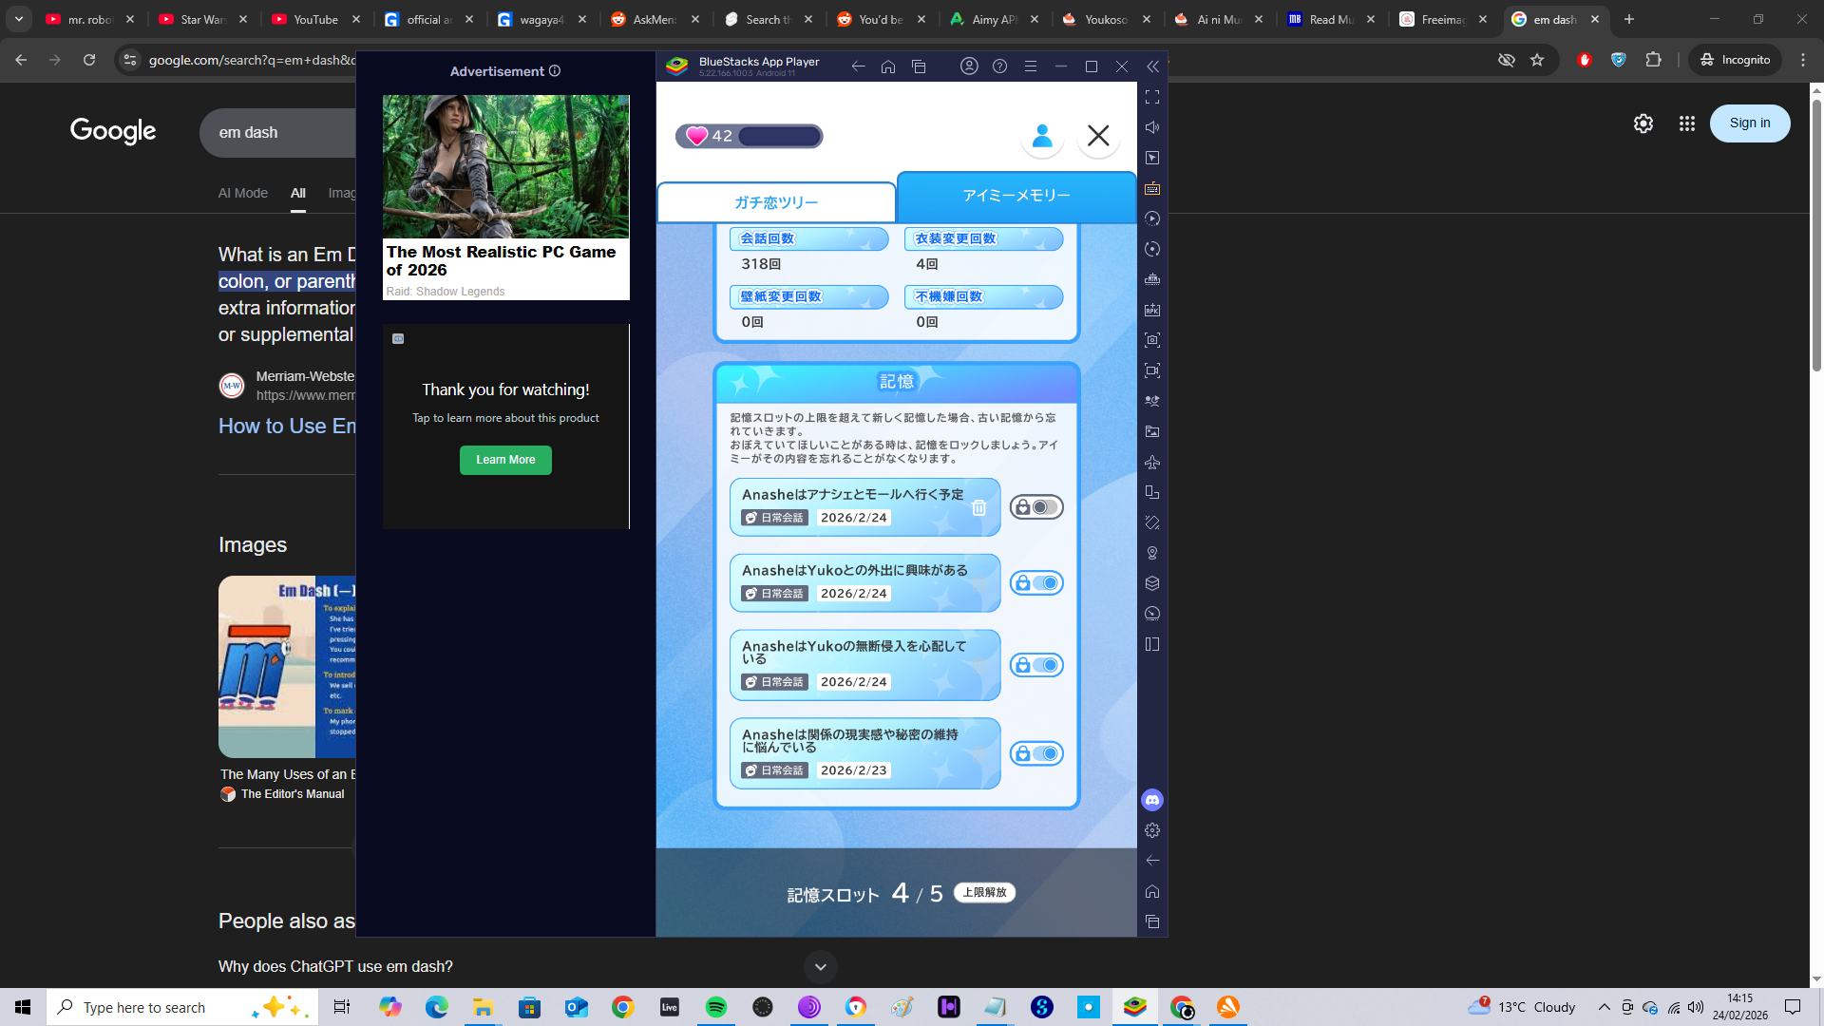Screen dimensions: 1824x1026
Task: Open BlueStacks hamburger menu
Action: pos(1030,66)
